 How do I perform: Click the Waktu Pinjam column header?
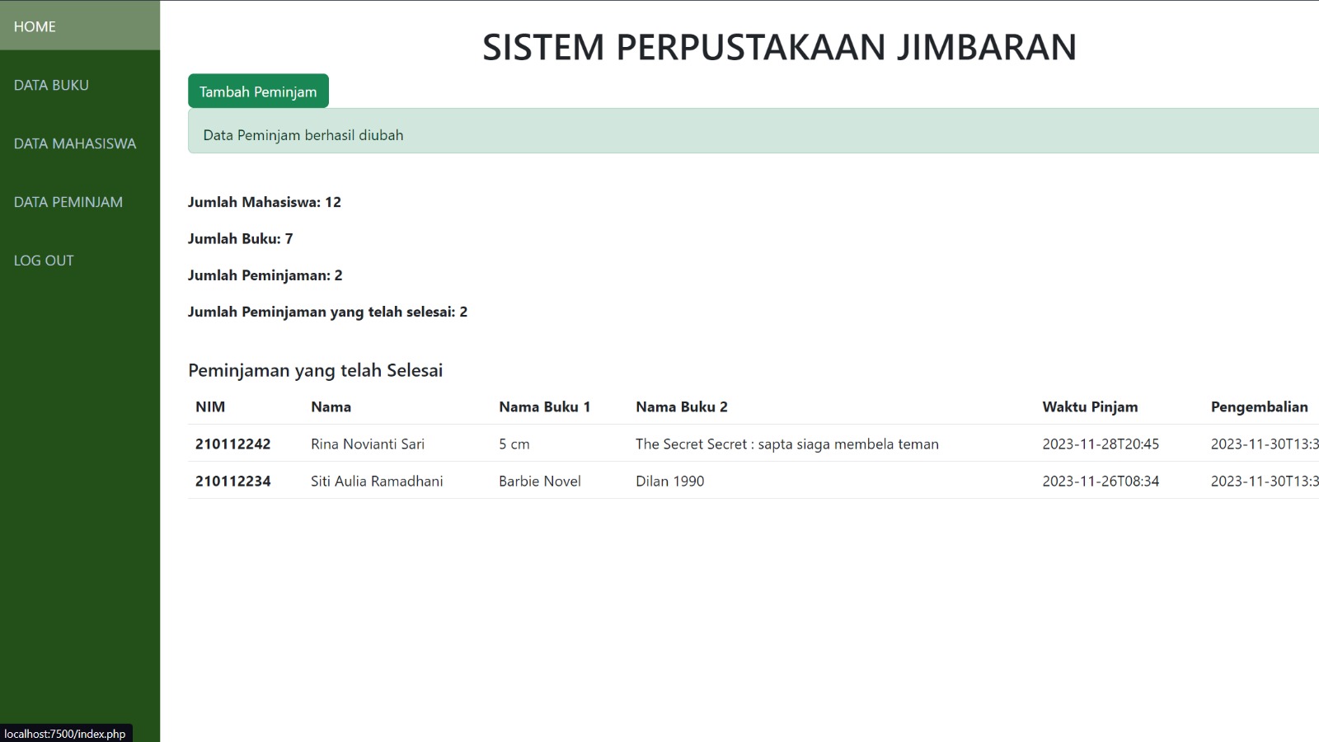1090,406
